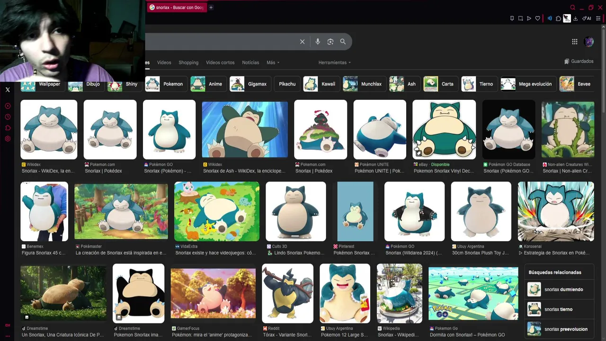Screen dimensions: 606x341
Task: Open Snorlax de Ash WikiDex image
Action: click(245, 129)
